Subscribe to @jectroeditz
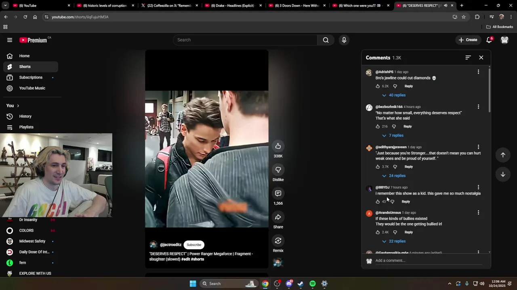517x290 pixels. pyautogui.click(x=194, y=245)
